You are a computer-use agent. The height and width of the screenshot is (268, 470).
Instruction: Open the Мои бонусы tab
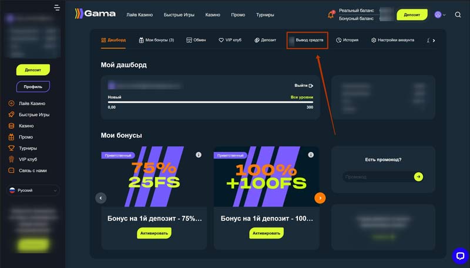tap(156, 40)
